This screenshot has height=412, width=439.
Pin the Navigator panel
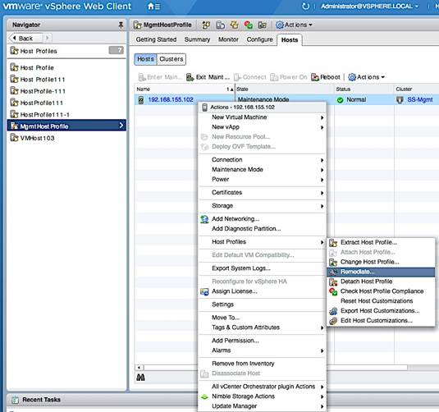pos(121,25)
